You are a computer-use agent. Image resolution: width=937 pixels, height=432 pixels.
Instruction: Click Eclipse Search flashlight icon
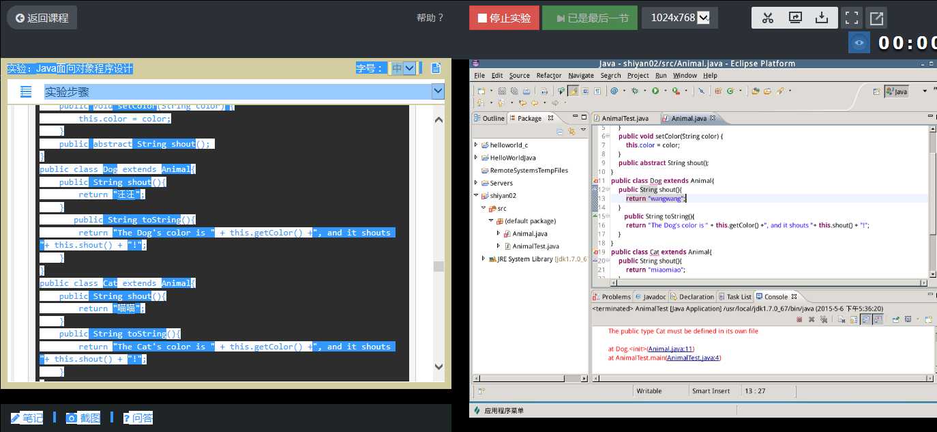[x=779, y=91]
